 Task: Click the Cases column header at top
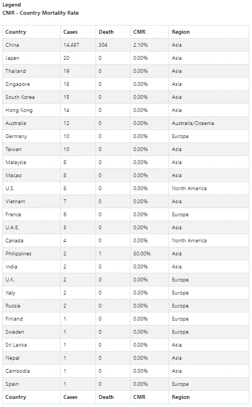[70, 32]
